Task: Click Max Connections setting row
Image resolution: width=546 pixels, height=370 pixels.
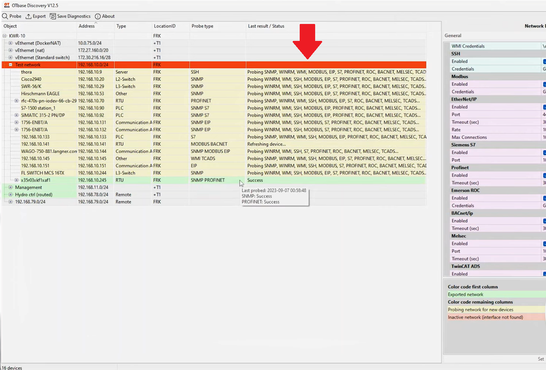Action: click(497, 137)
